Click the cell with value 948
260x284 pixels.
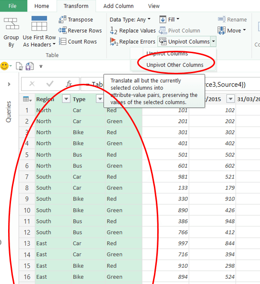pyautogui.click(x=213, y=221)
